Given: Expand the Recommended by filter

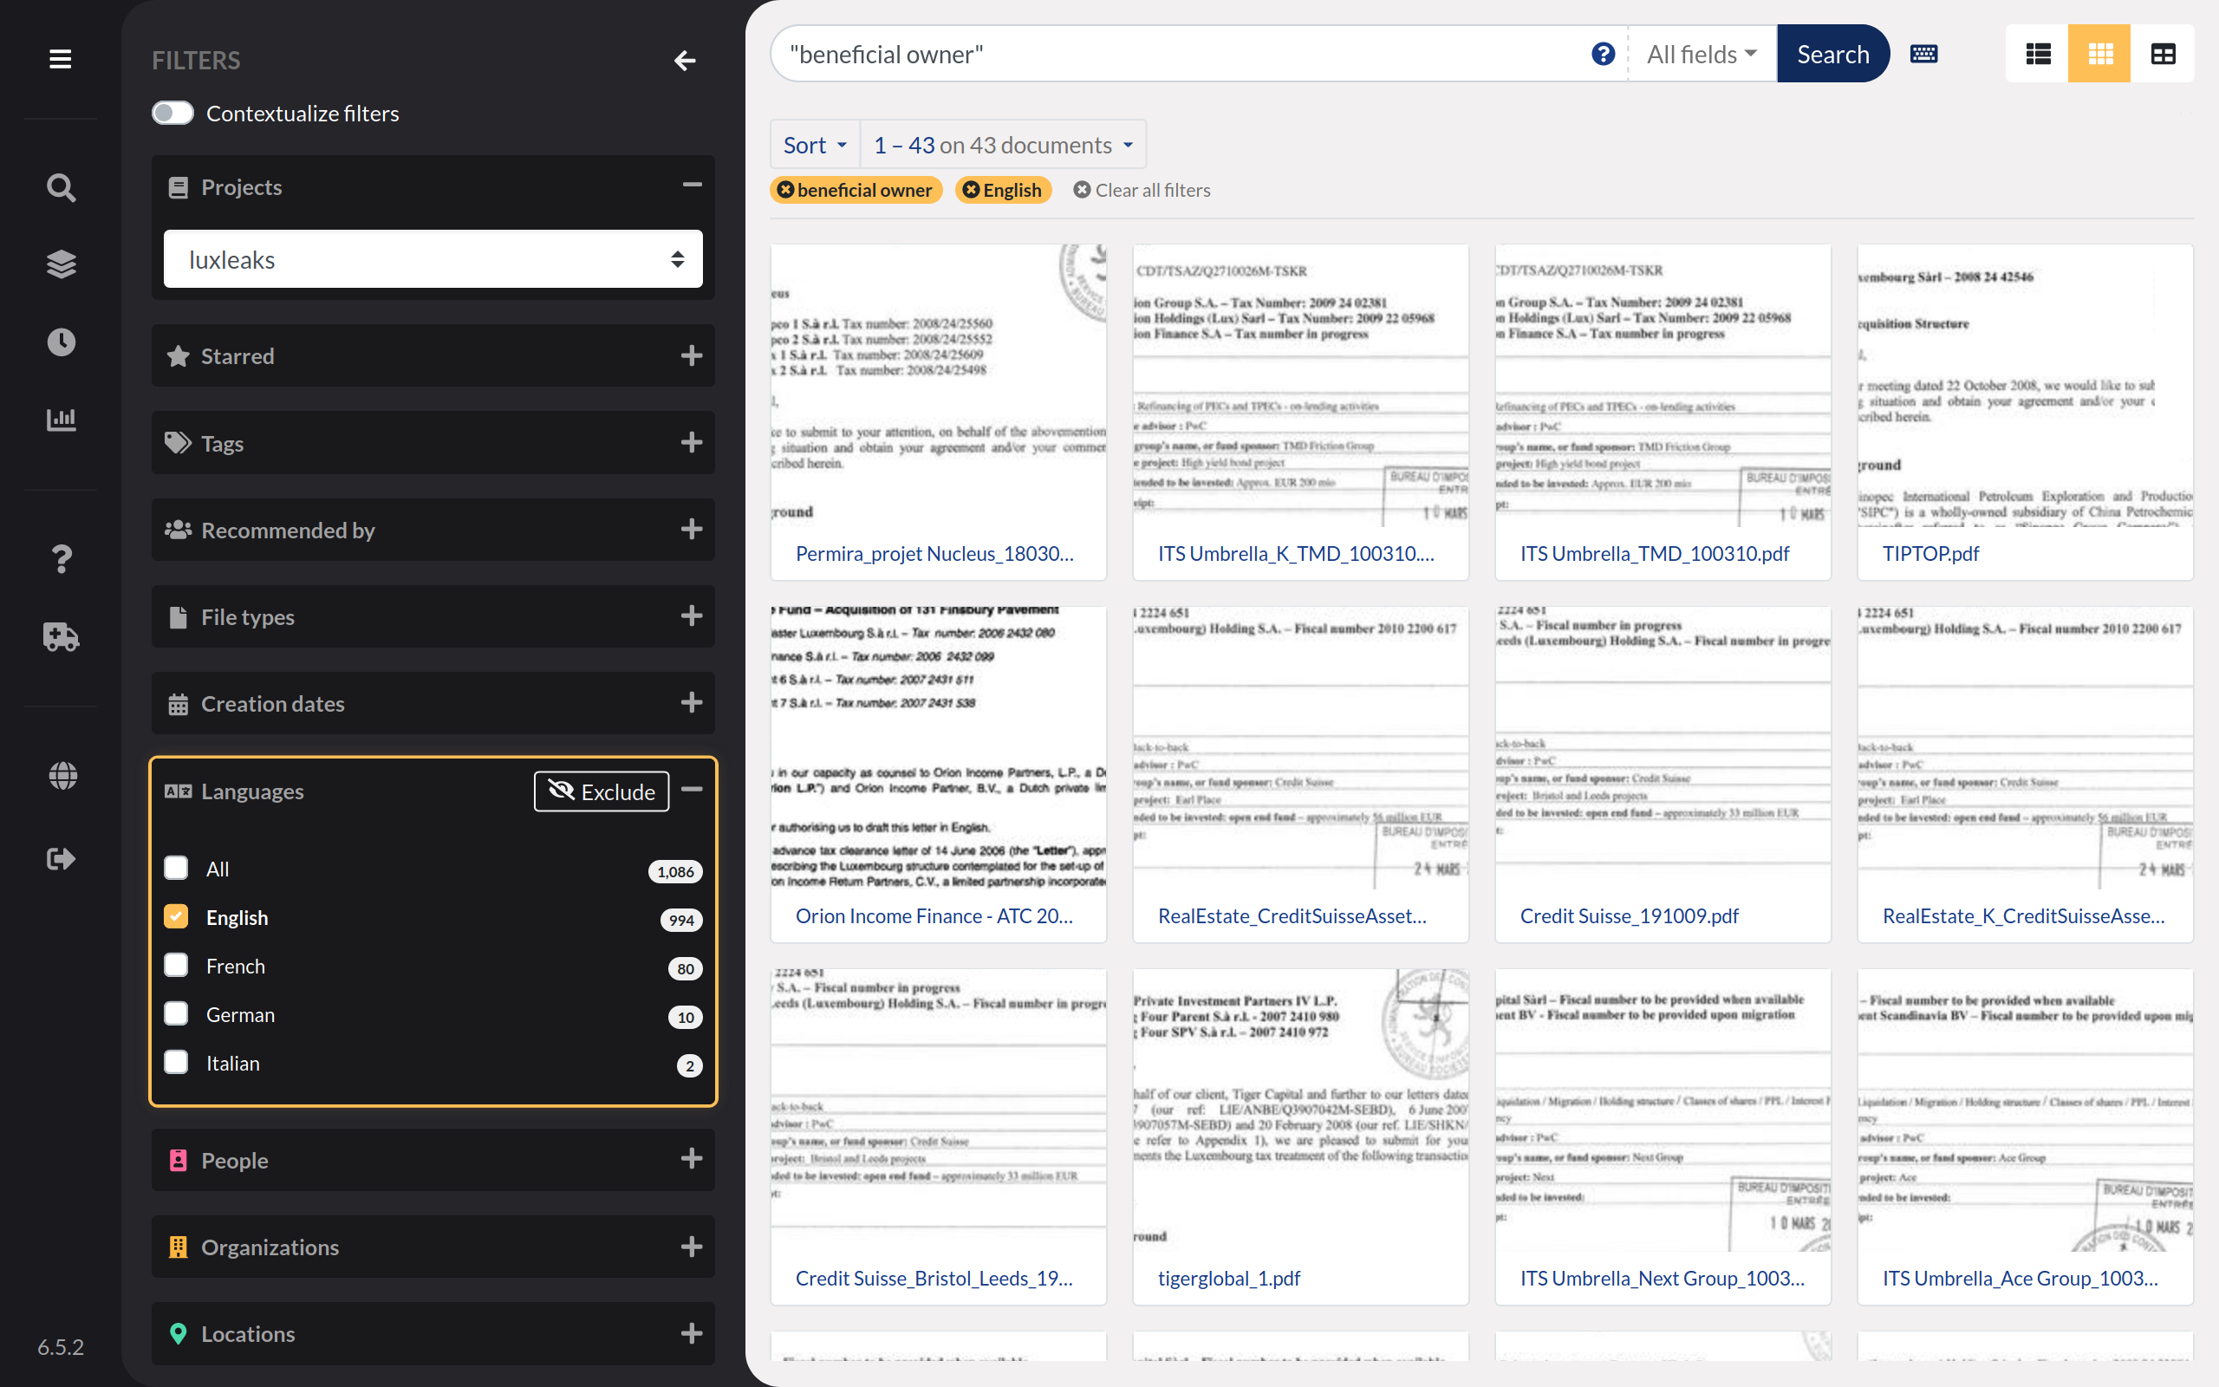Looking at the screenshot, I should (x=693, y=530).
